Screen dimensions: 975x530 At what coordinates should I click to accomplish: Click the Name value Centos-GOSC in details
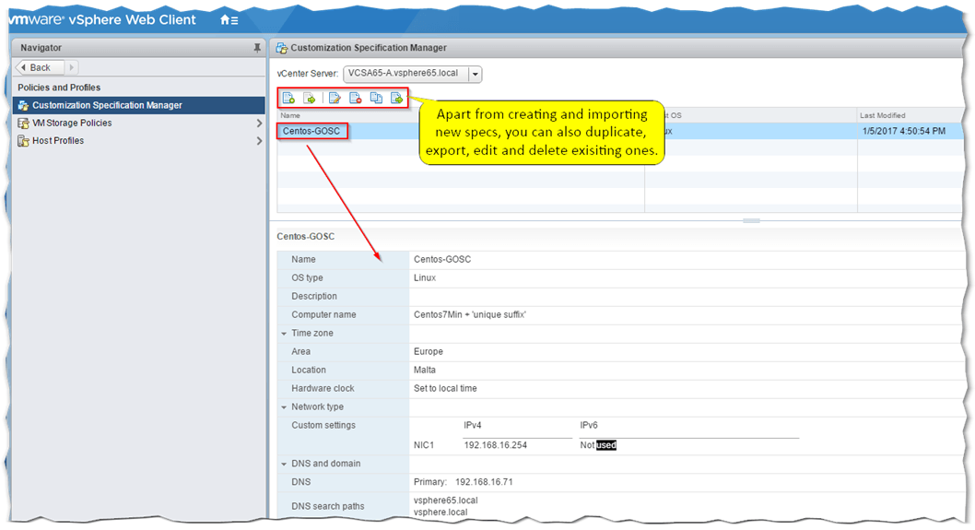click(442, 259)
